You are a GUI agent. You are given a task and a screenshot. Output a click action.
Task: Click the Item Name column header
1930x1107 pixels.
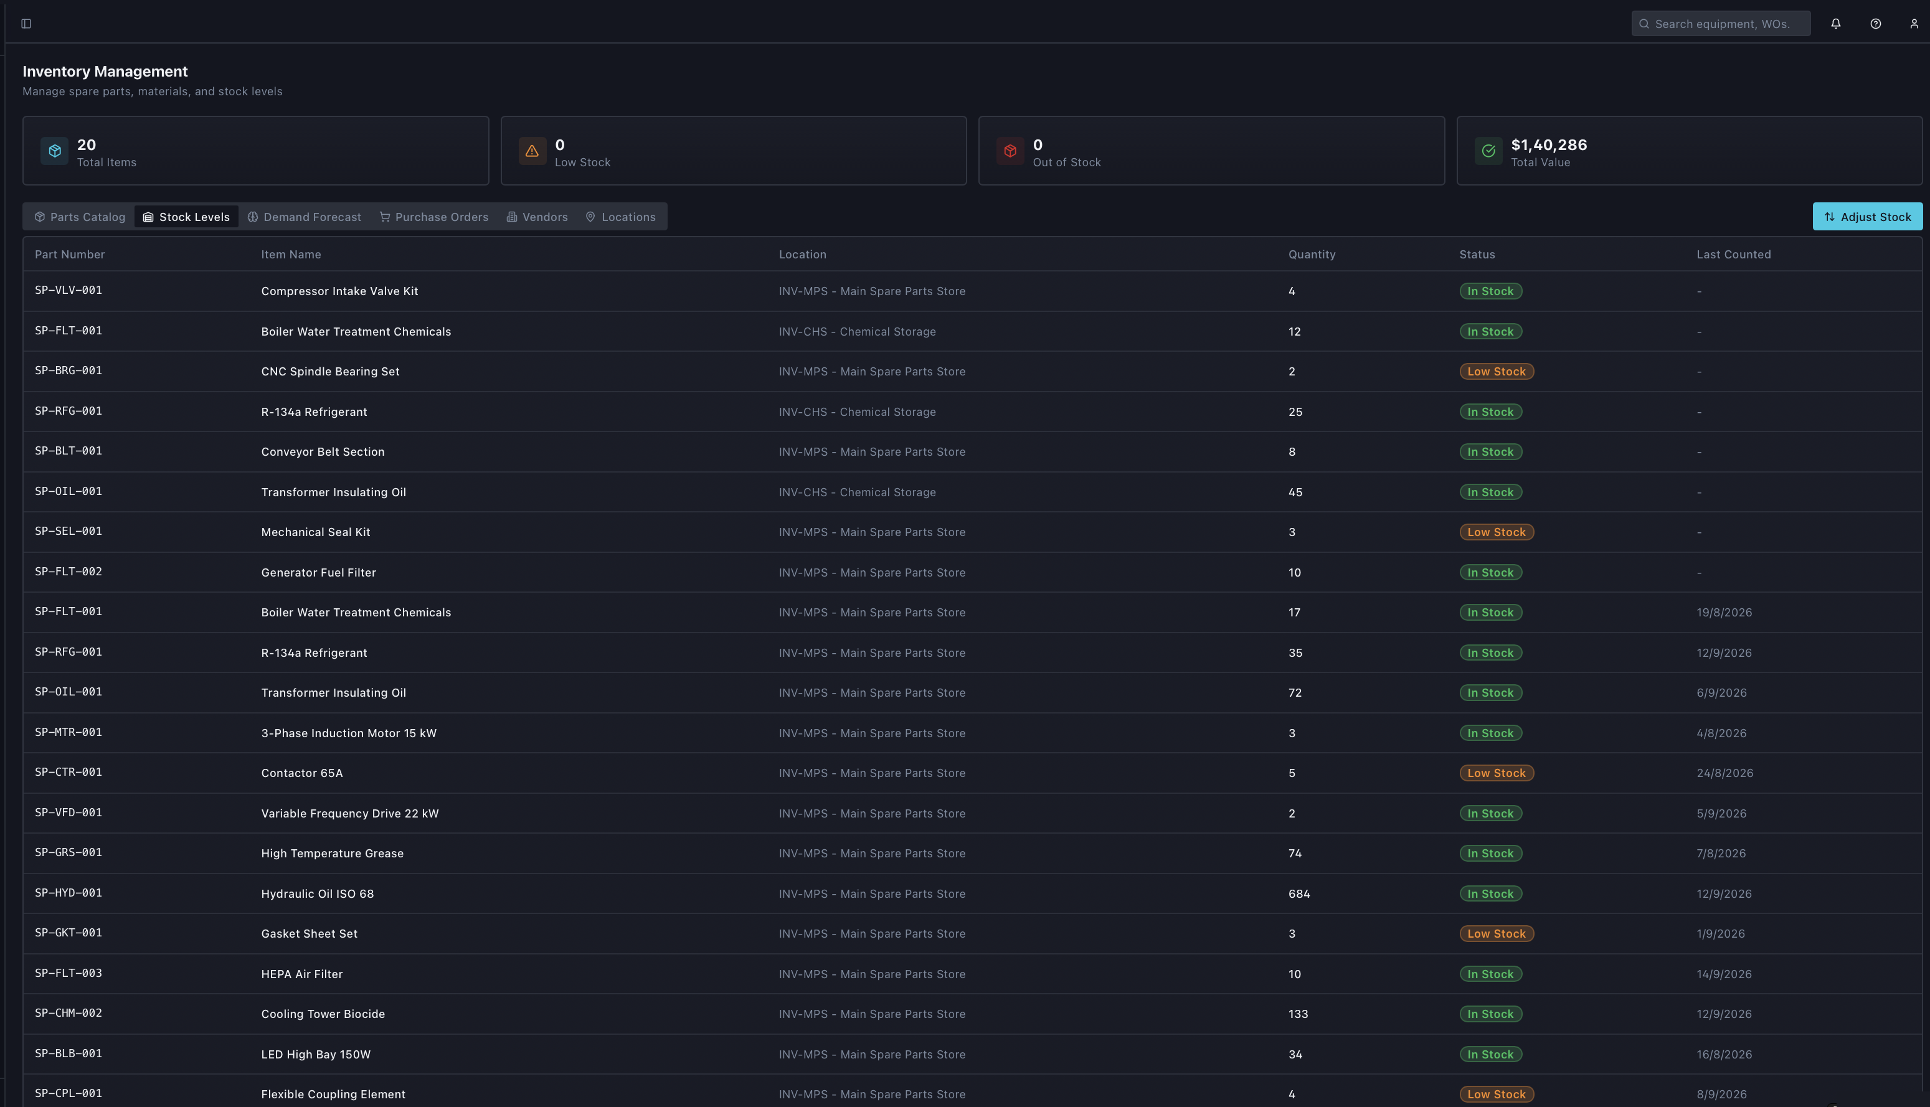click(291, 254)
